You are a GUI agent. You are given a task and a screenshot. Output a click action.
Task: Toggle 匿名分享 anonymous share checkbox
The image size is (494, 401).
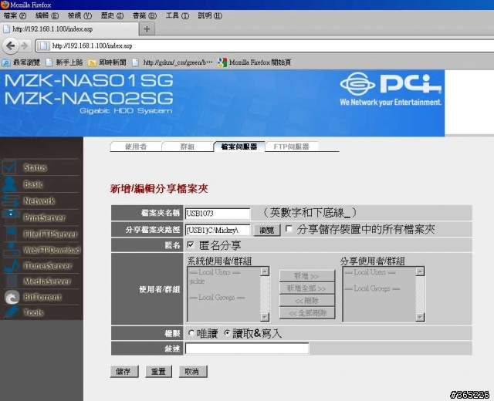point(191,244)
